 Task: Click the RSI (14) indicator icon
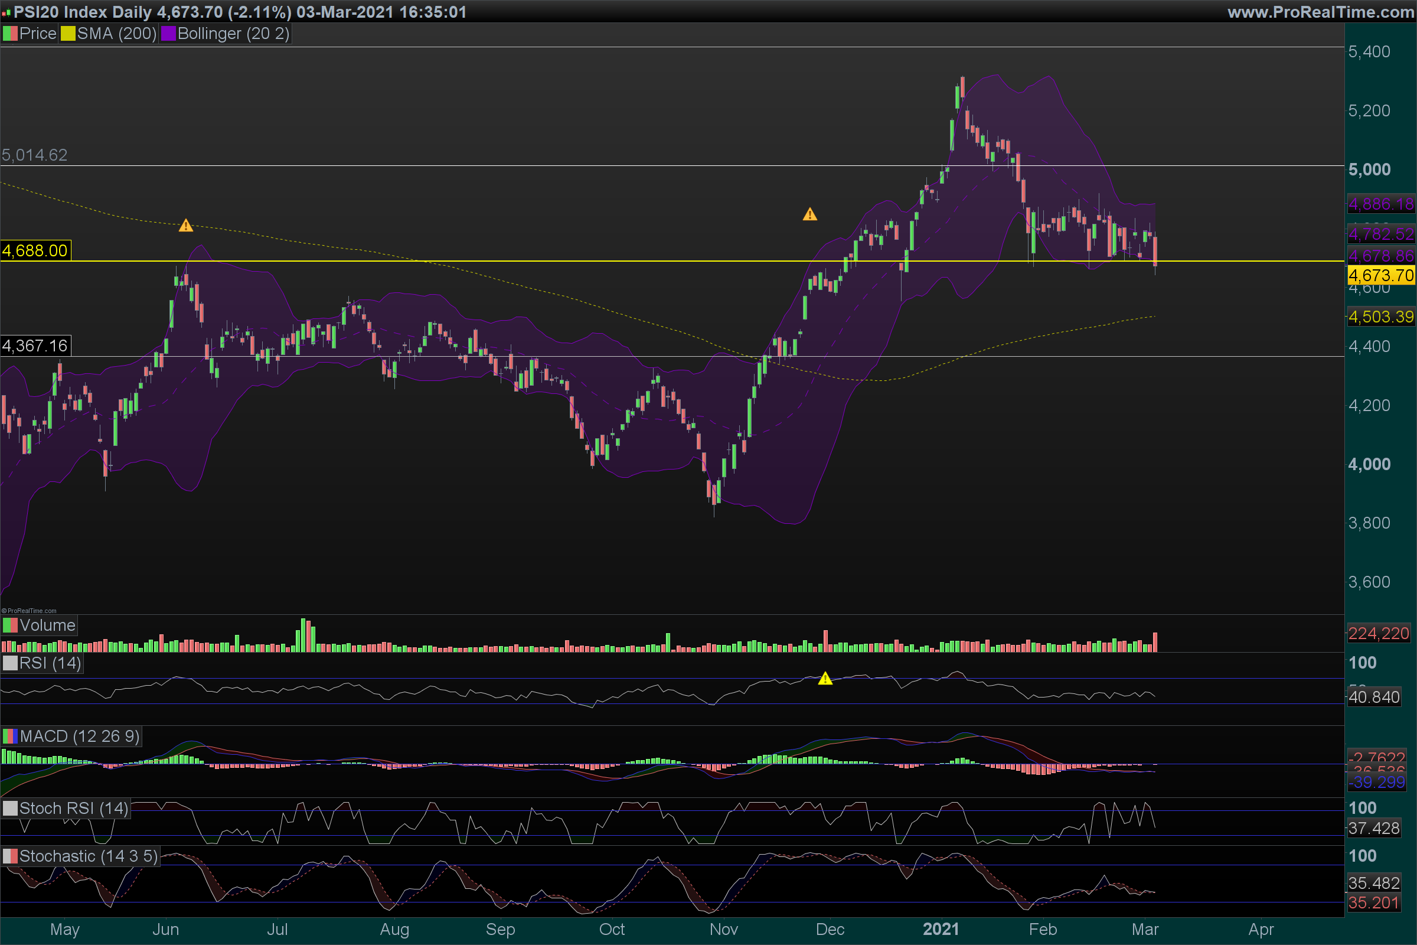[9, 663]
